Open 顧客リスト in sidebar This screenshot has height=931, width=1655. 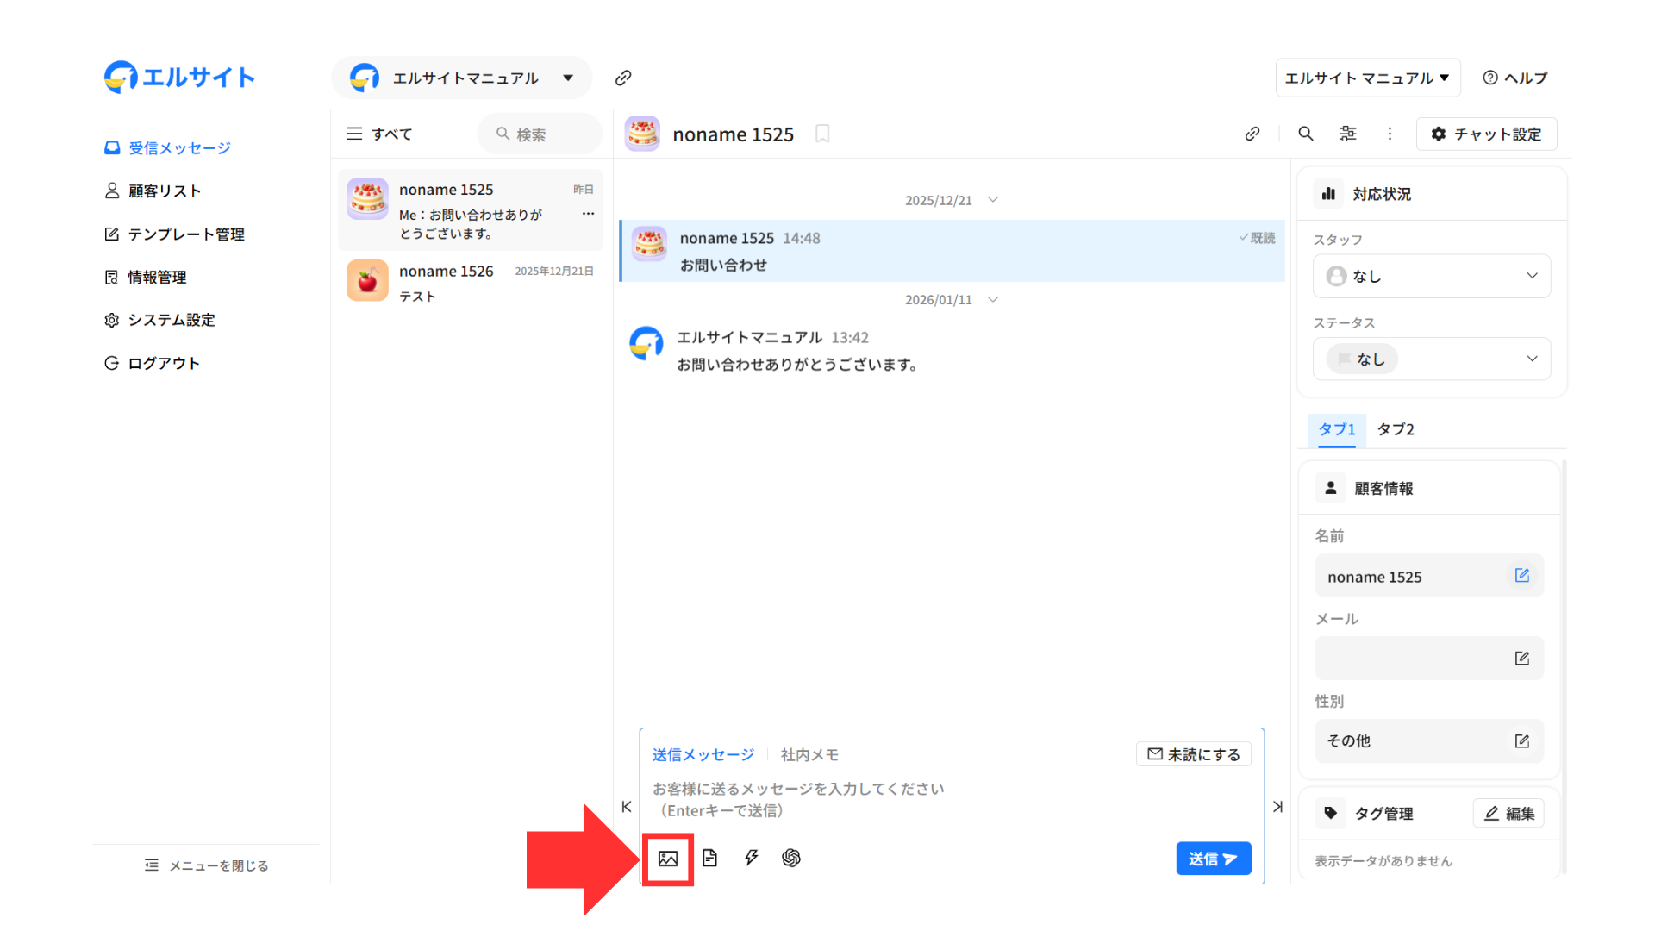tap(164, 191)
